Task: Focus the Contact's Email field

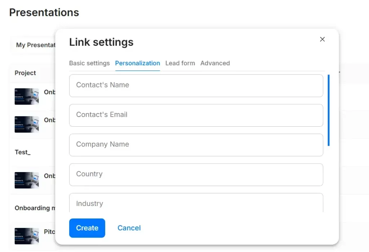Action: click(196, 115)
